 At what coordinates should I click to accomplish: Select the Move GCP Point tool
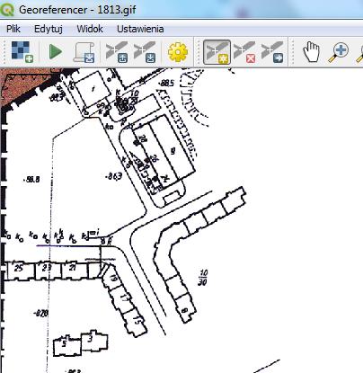(272, 52)
